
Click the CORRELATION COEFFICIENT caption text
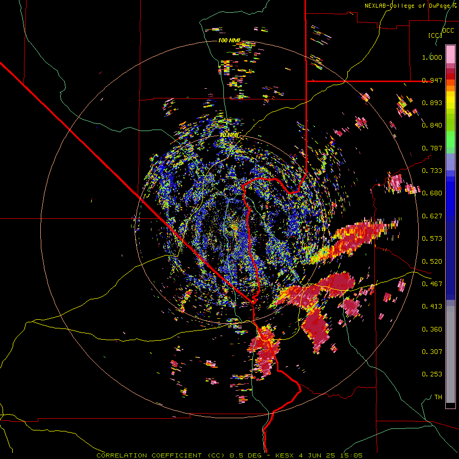coord(149,455)
